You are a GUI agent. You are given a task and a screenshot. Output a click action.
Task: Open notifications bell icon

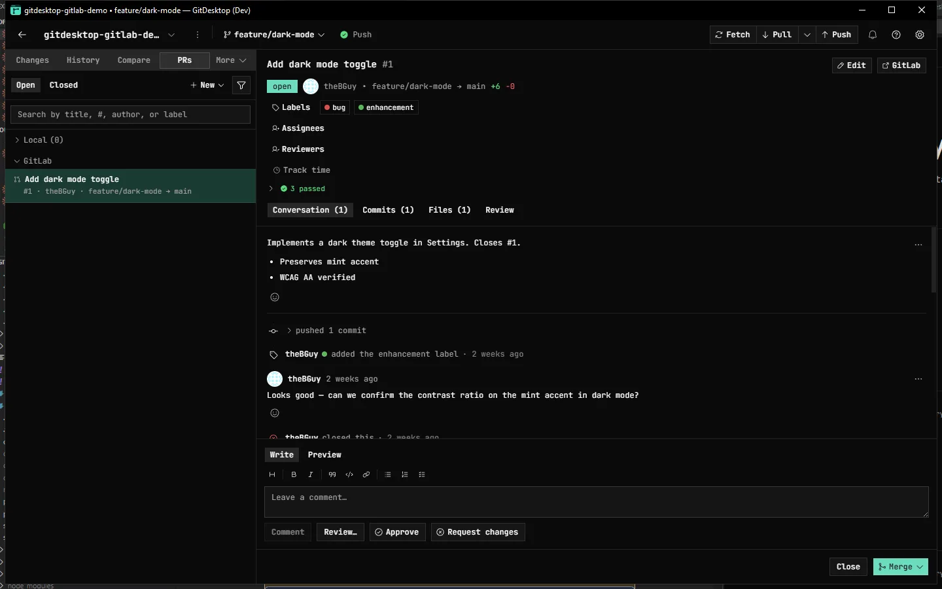pos(873,35)
